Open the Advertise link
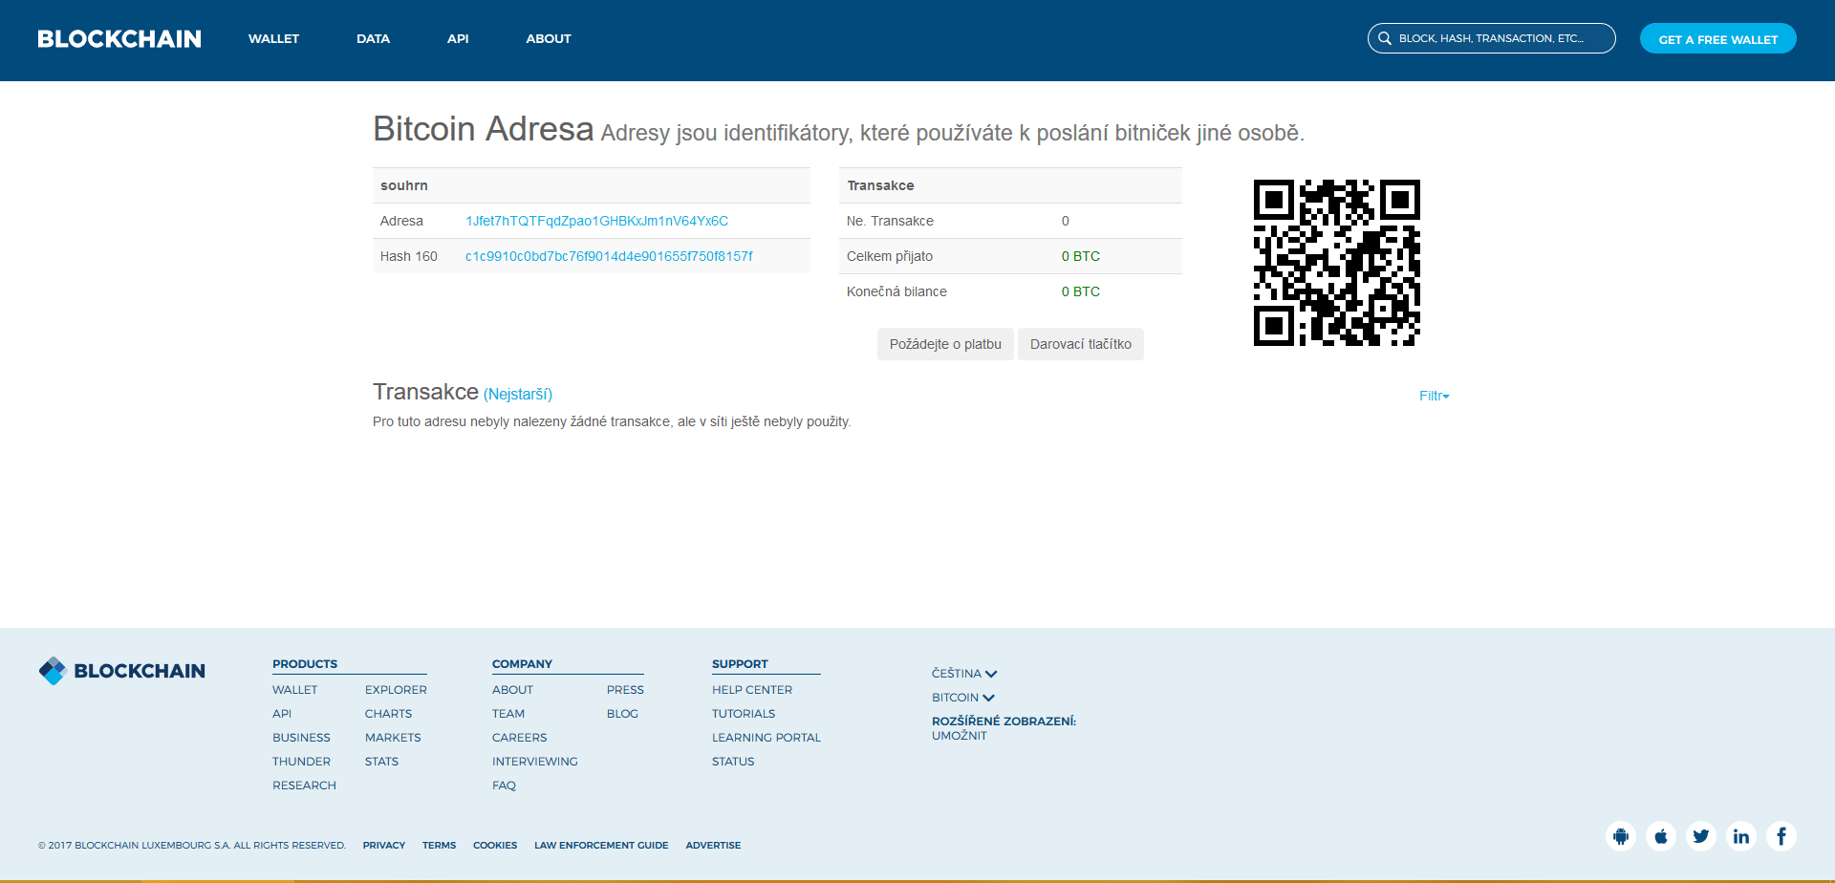Screen dimensions: 1835x883 click(x=713, y=846)
